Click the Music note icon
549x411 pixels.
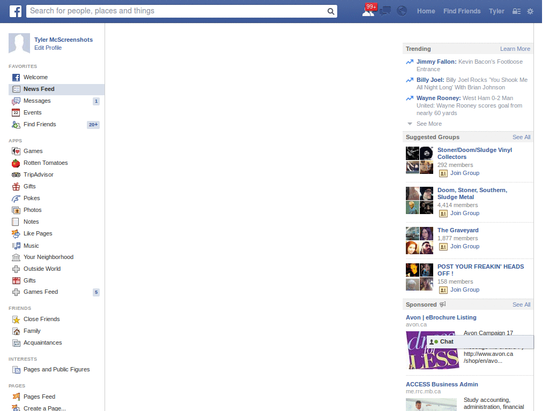tap(16, 246)
